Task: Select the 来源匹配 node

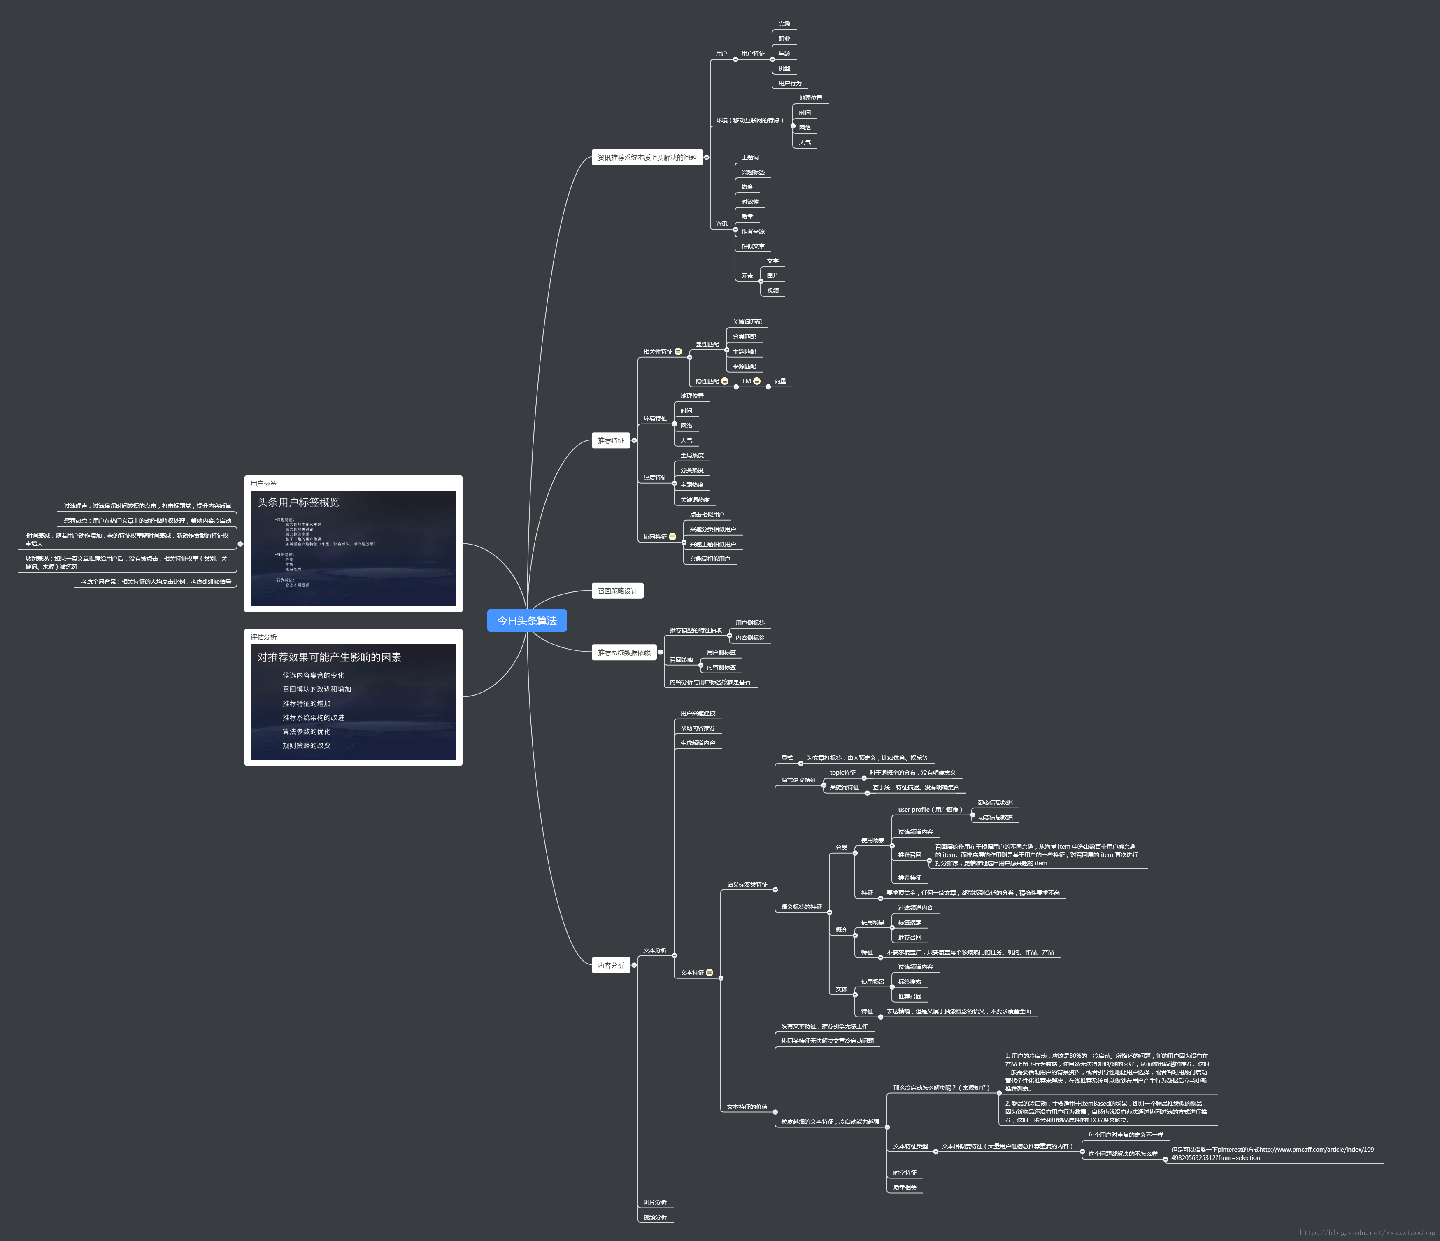Action: (744, 366)
